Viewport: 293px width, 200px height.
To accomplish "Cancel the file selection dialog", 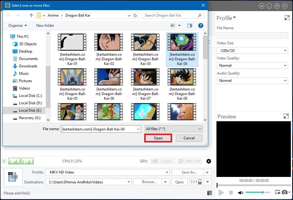I will (x=189, y=138).
